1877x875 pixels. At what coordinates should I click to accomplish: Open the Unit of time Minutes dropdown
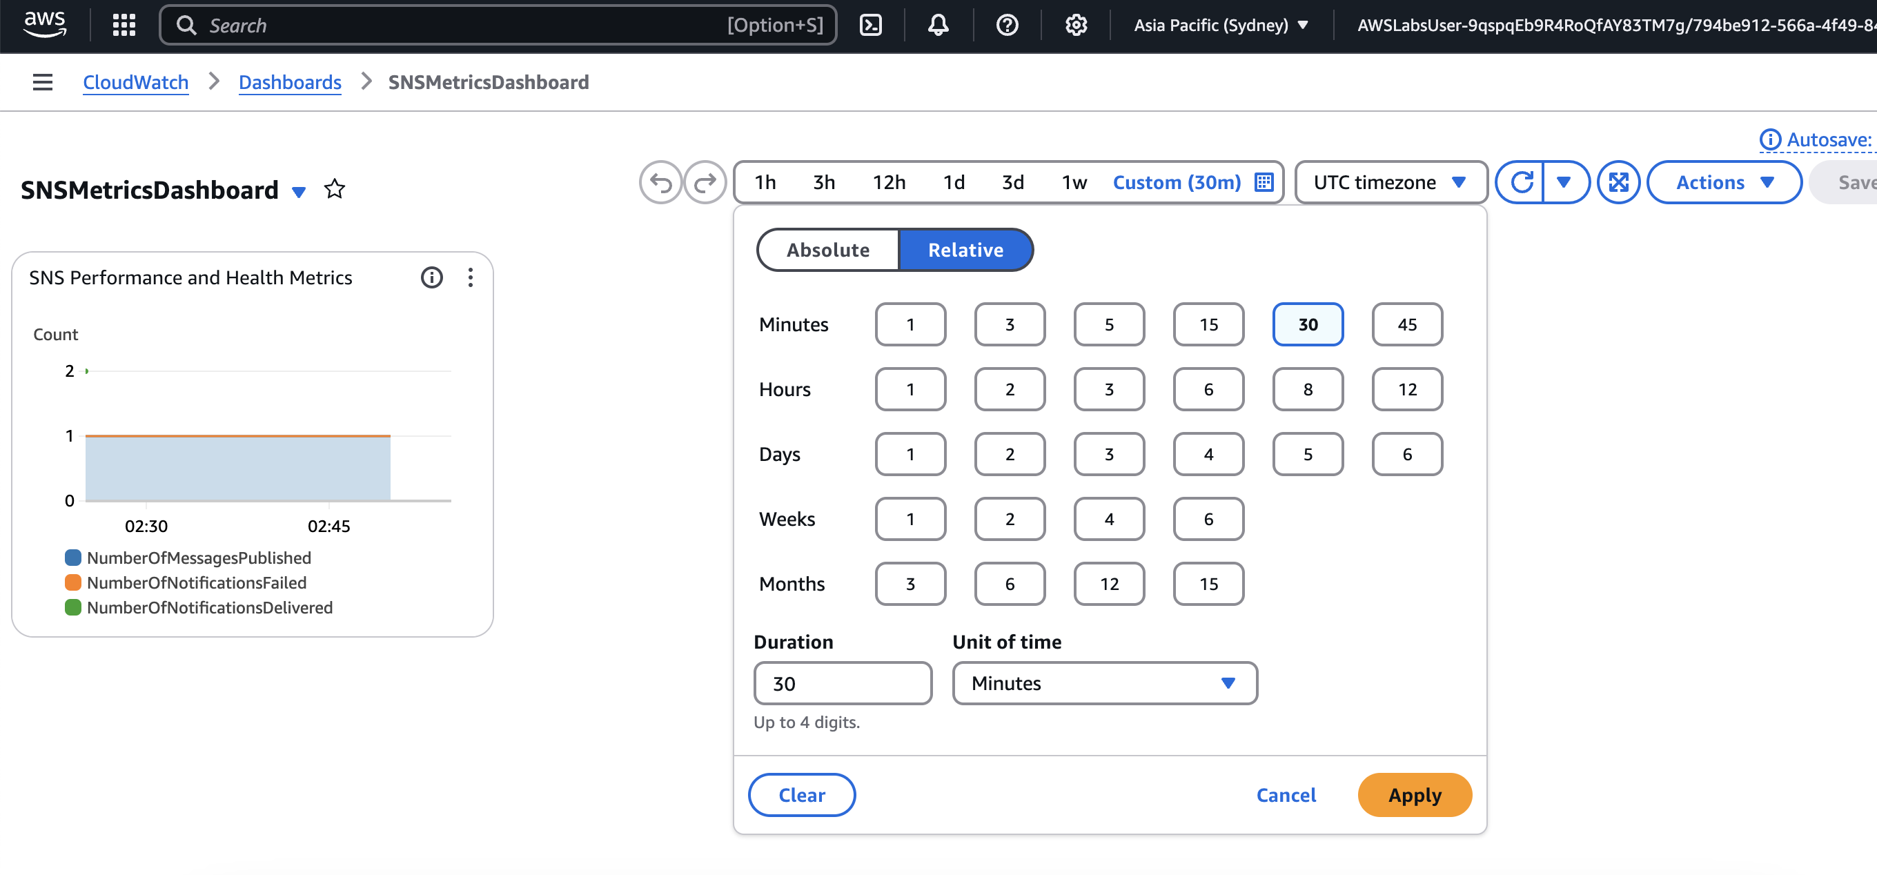(x=1105, y=682)
